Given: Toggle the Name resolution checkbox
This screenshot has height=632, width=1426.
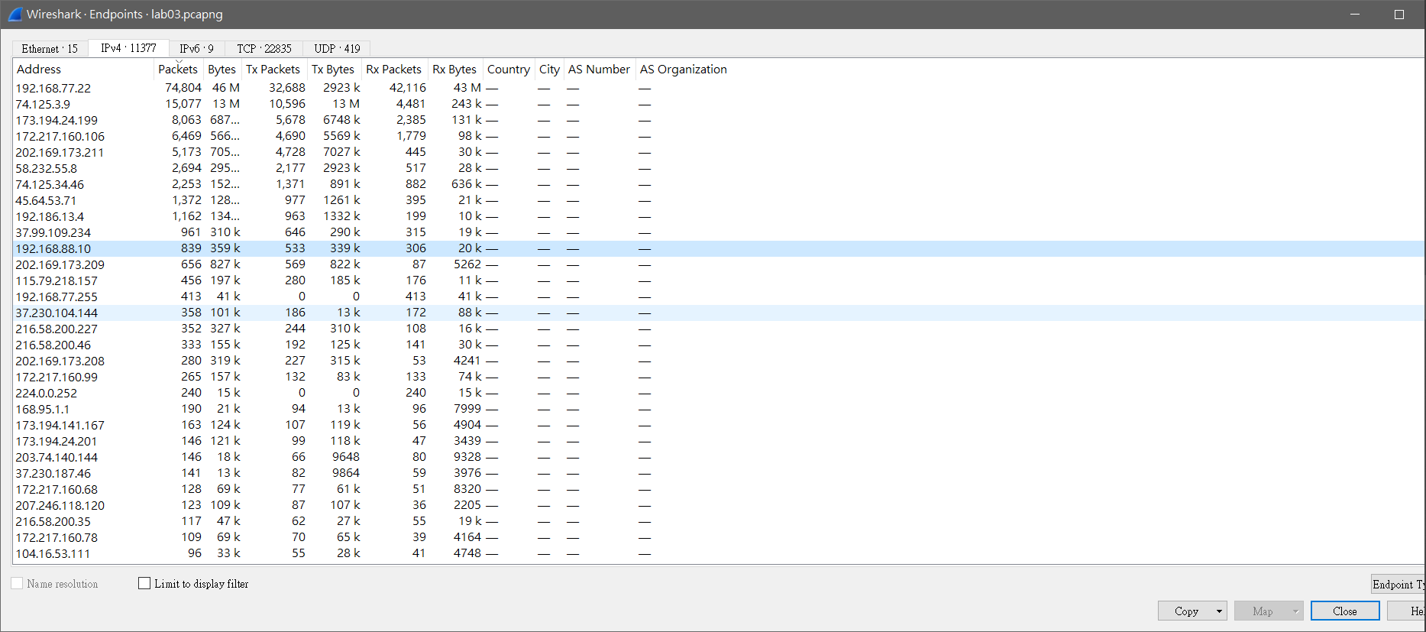Looking at the screenshot, I should 17,583.
